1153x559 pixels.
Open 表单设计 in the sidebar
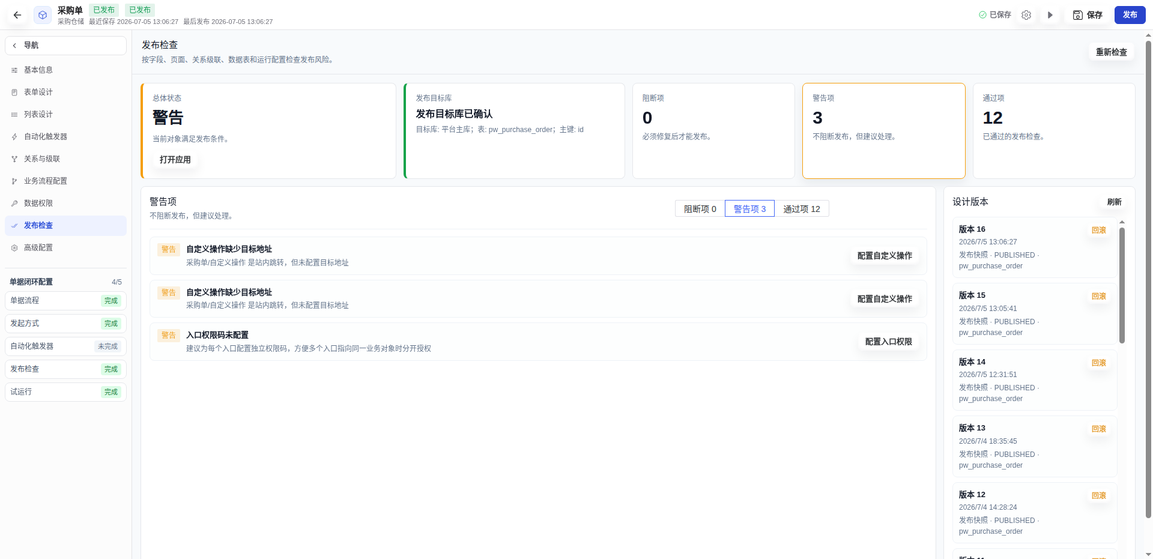tap(65, 92)
